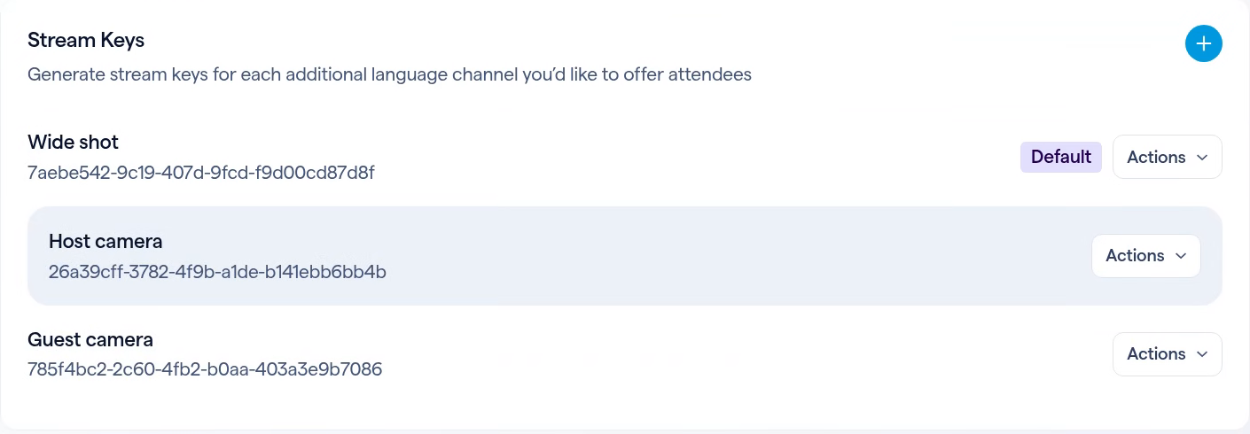
Task: Select the Wide shot stream name
Action: tap(73, 142)
